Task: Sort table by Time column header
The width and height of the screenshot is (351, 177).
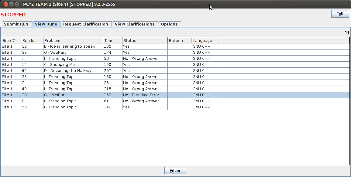Action: point(112,40)
